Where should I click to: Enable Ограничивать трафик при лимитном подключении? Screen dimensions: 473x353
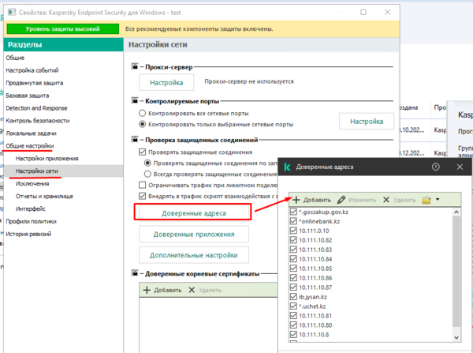[143, 184]
